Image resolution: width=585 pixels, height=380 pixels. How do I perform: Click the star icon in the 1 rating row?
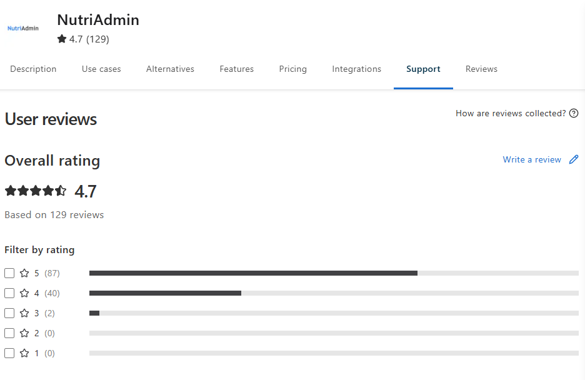[x=24, y=353]
